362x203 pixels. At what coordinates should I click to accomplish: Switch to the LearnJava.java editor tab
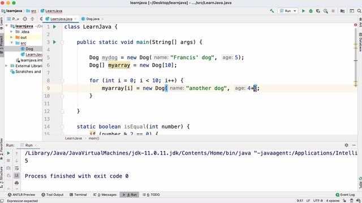pos(61,19)
